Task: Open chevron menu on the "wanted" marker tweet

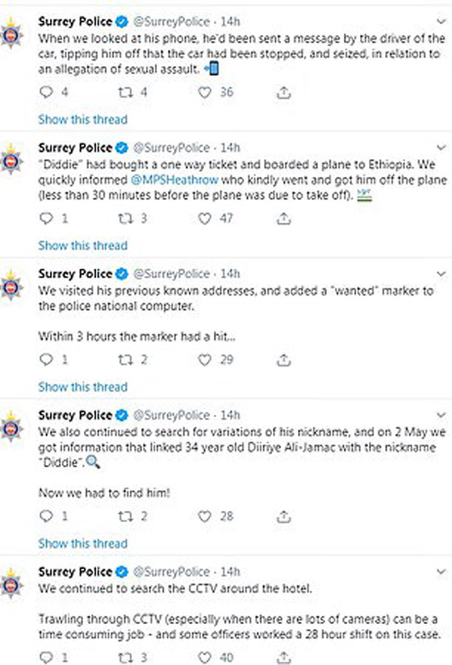Action: [x=442, y=274]
